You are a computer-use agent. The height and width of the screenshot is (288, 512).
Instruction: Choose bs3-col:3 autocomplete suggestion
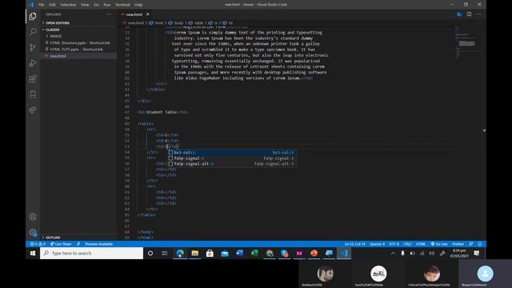(x=231, y=153)
